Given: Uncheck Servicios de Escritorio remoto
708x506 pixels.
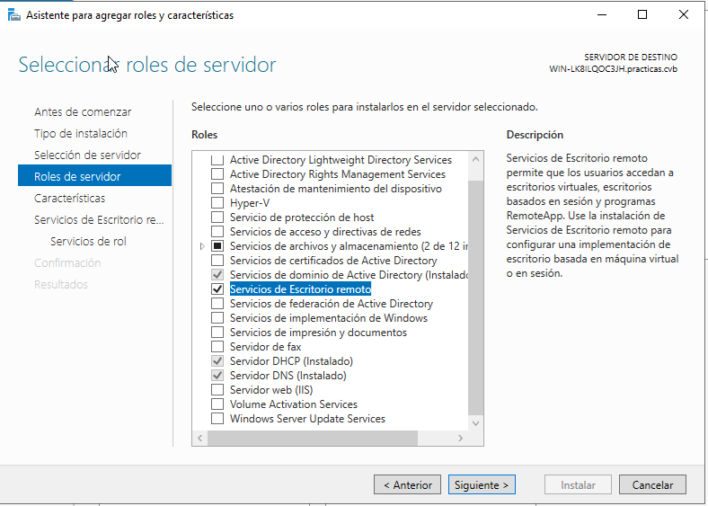Looking at the screenshot, I should coord(217,289).
